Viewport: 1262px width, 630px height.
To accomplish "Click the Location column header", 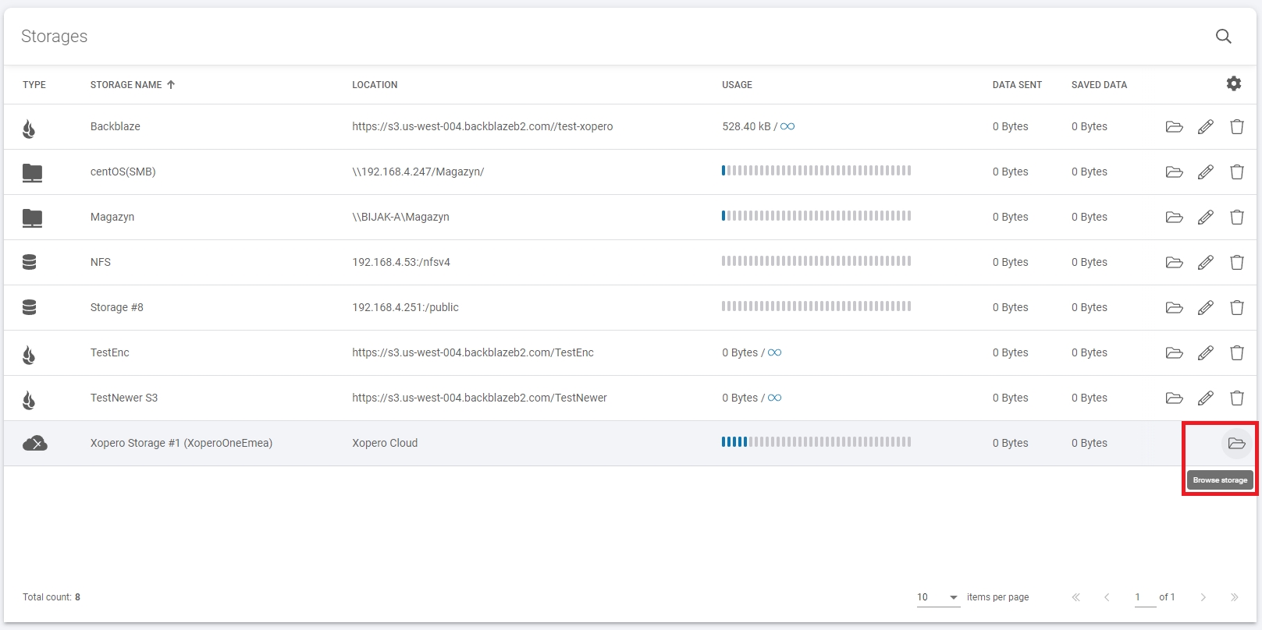I will 375,85.
